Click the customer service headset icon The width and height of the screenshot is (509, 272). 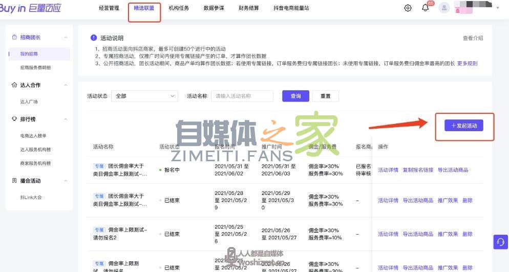[500, 242]
